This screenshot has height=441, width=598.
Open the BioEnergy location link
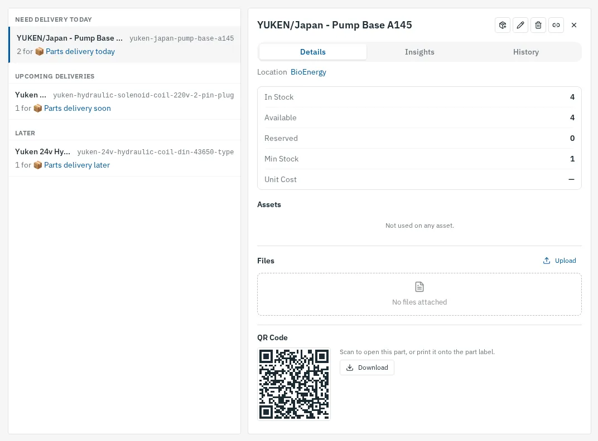click(x=308, y=72)
